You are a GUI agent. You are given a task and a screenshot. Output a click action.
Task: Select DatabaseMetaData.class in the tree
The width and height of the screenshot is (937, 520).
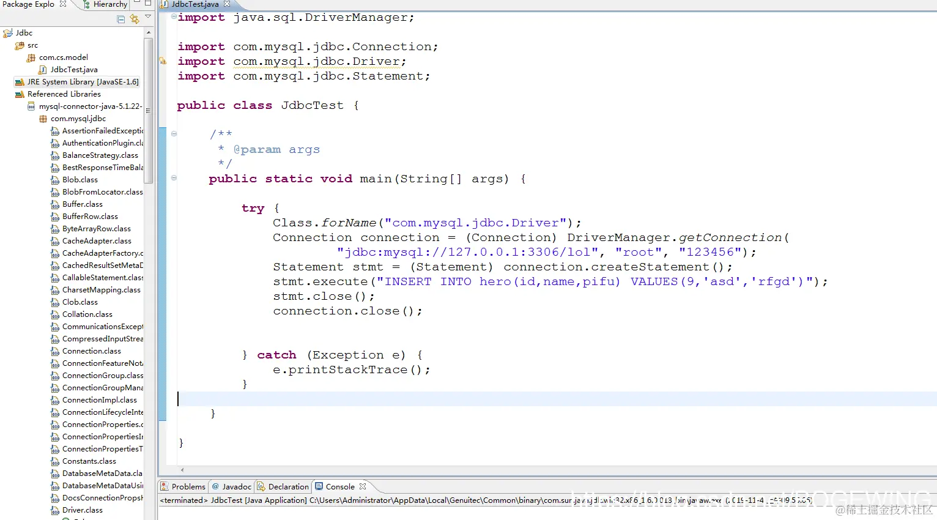point(102,474)
